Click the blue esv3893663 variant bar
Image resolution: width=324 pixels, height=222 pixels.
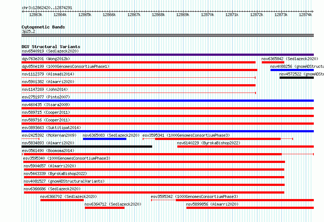click(167, 131)
